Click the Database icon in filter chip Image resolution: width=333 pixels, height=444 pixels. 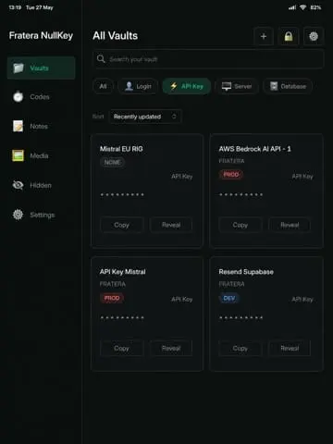pos(274,86)
